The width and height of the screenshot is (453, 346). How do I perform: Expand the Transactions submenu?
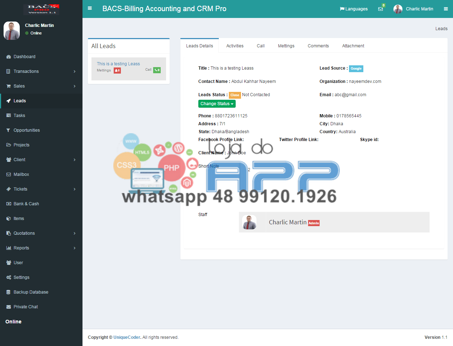pos(74,71)
